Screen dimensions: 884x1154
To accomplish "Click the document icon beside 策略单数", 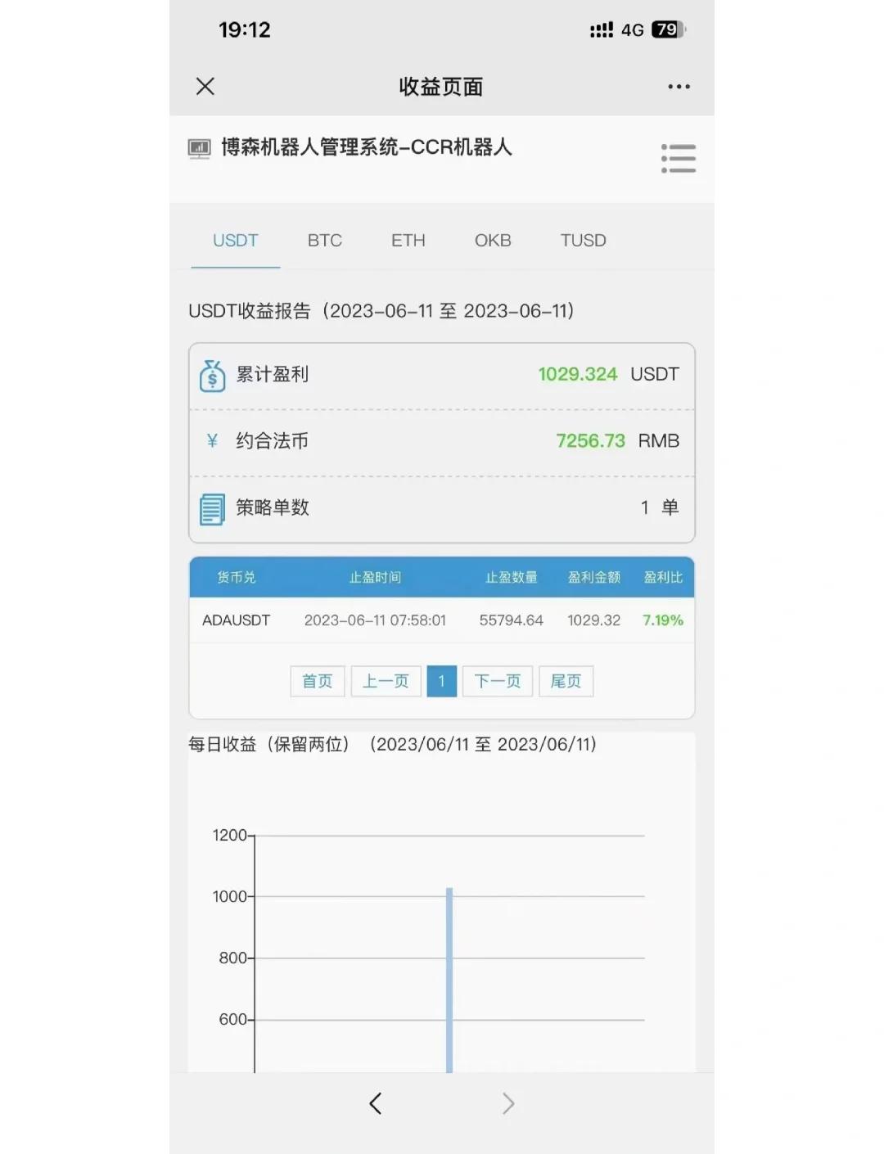I will [211, 507].
